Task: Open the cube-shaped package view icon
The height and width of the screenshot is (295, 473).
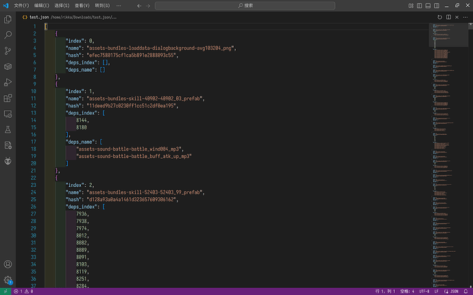Action: pos(8,66)
